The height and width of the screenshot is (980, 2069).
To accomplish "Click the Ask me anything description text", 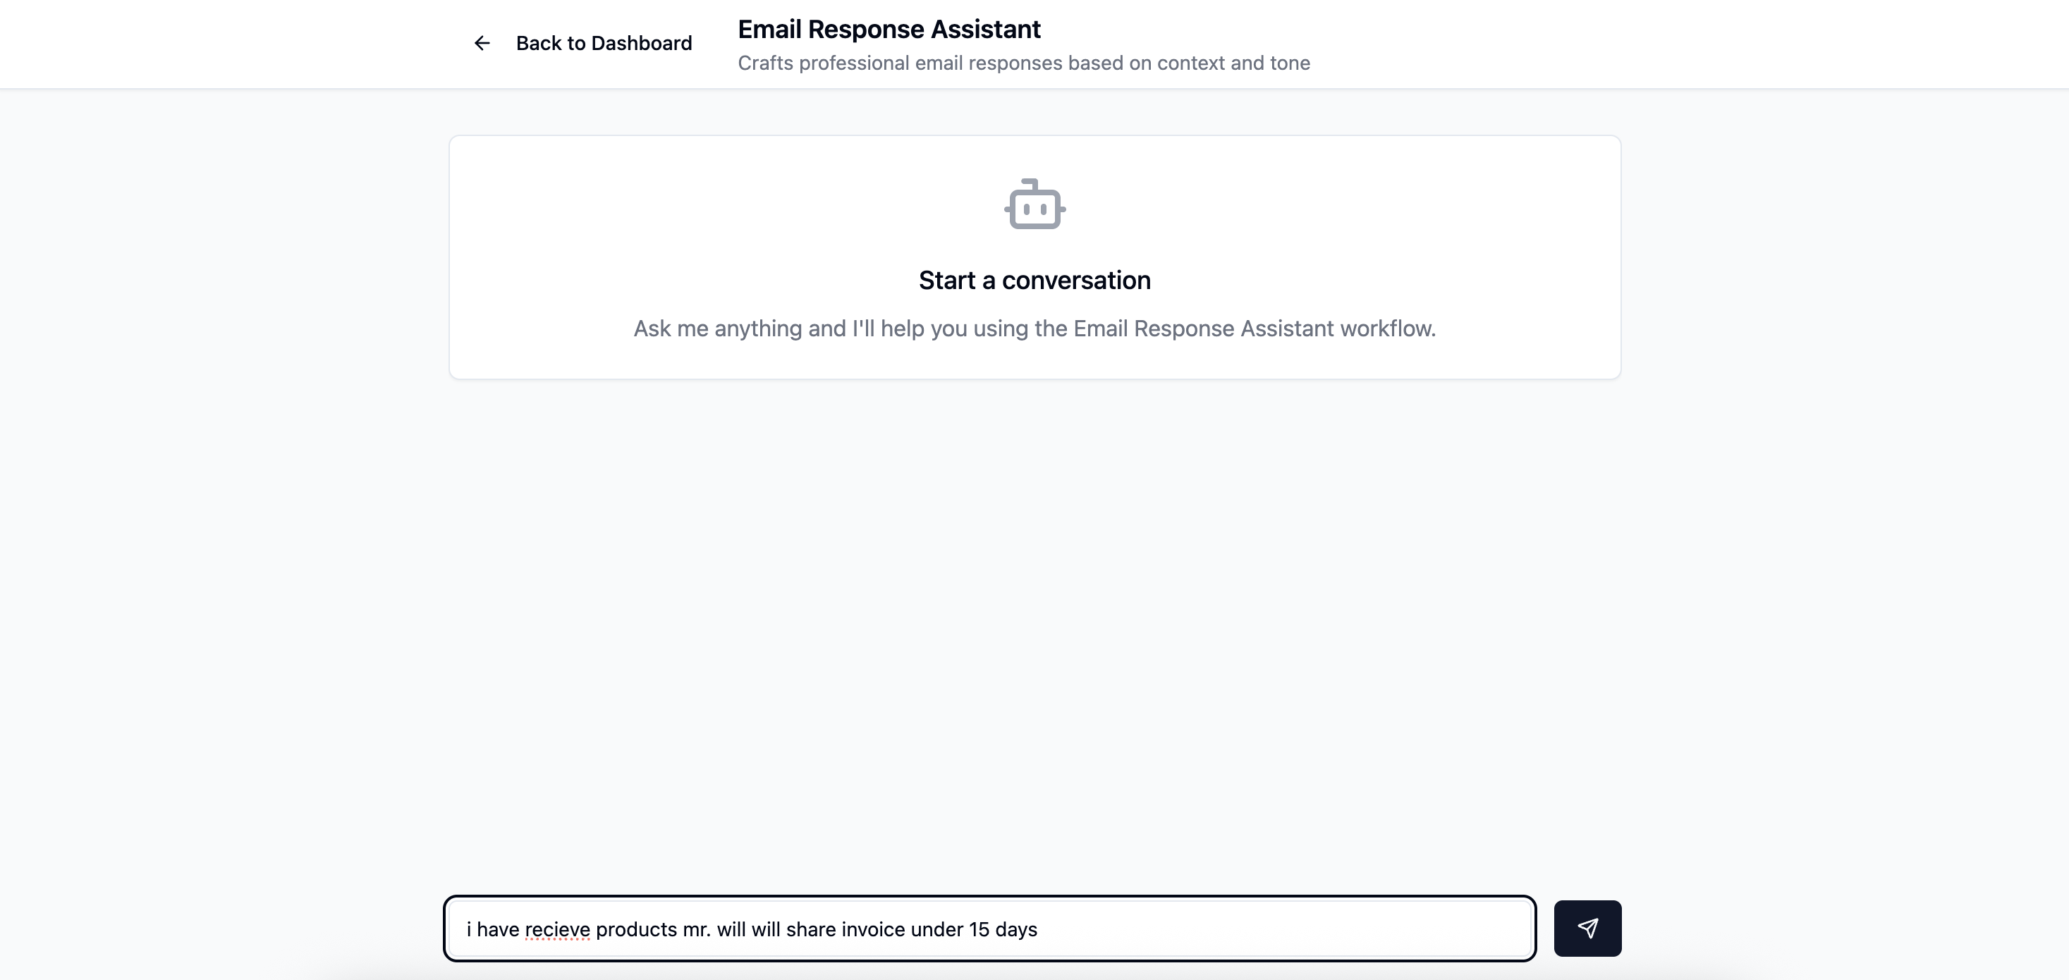I will tap(1034, 329).
